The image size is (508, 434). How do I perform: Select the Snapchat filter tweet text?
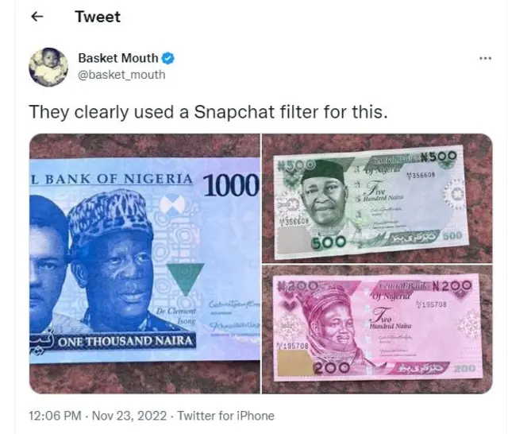pyautogui.click(x=208, y=112)
